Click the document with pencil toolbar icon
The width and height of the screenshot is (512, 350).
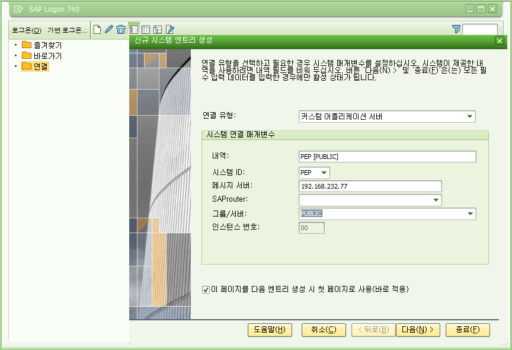tap(170, 29)
